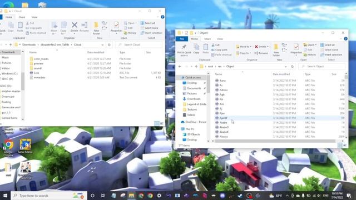This screenshot has width=356, height=200.
Task: Click the taskbar search box
Action: (x=49, y=196)
